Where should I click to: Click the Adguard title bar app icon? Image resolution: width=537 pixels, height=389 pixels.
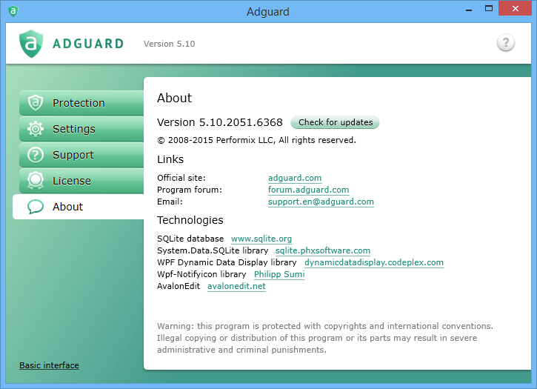pyautogui.click(x=13, y=11)
